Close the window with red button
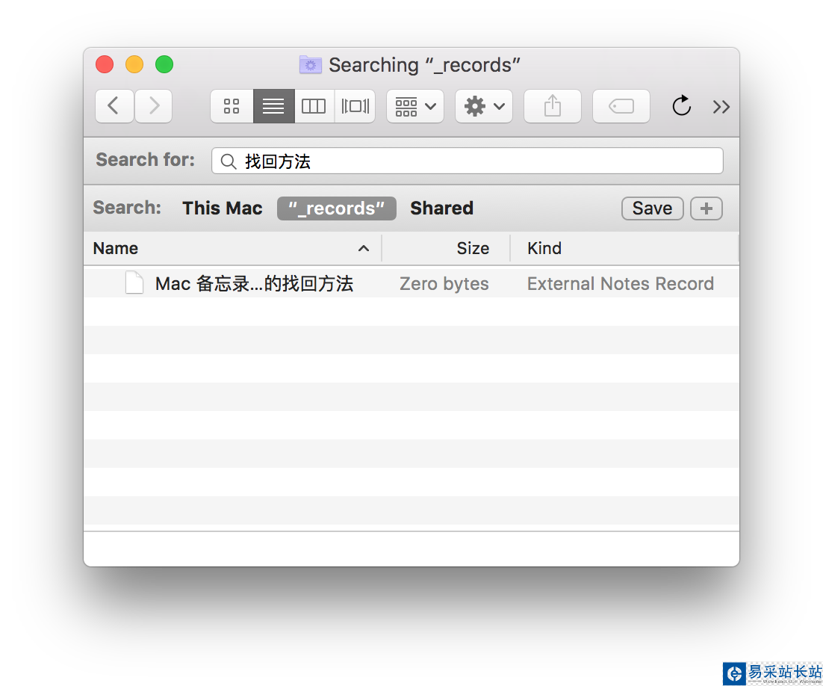The image size is (823, 686). [x=105, y=64]
